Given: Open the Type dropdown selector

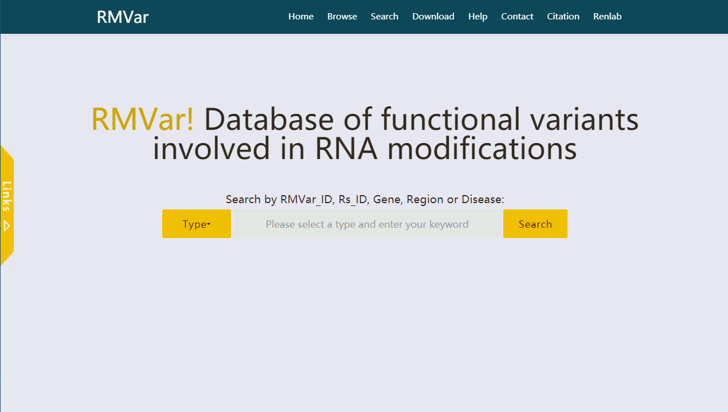Looking at the screenshot, I should [197, 224].
